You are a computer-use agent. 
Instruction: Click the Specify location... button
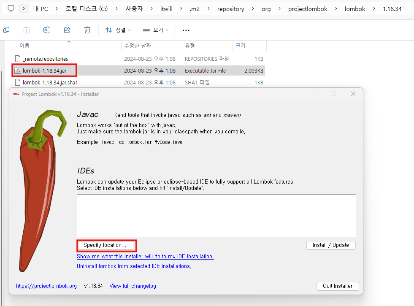tap(105, 245)
